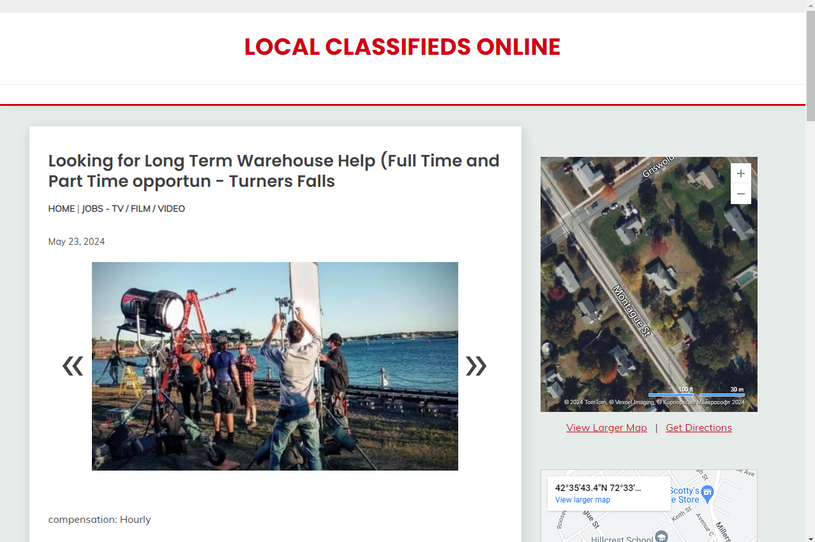Open 'View larger map' in Google map card
The width and height of the screenshot is (815, 542).
[583, 500]
